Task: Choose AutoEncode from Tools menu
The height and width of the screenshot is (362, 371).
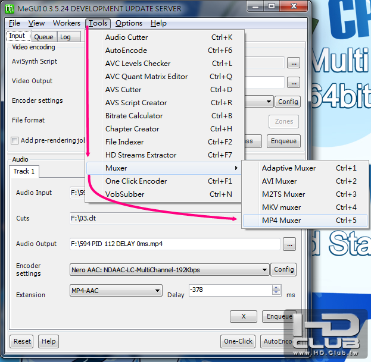Action: [165, 51]
